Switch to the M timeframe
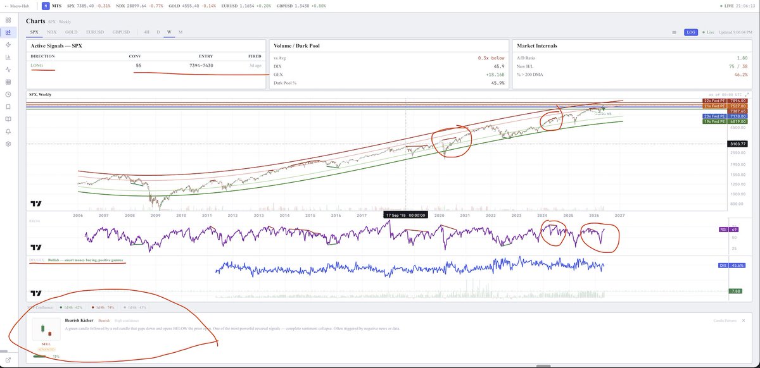 [x=180, y=32]
